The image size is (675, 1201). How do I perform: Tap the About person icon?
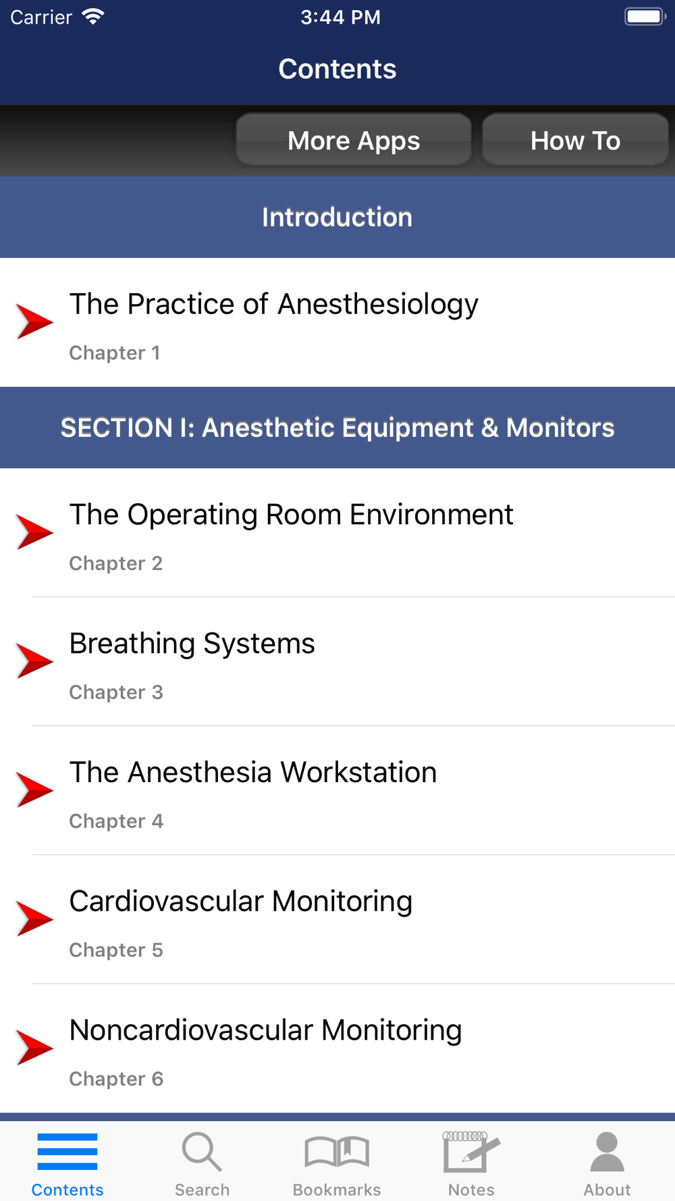pos(607,1152)
